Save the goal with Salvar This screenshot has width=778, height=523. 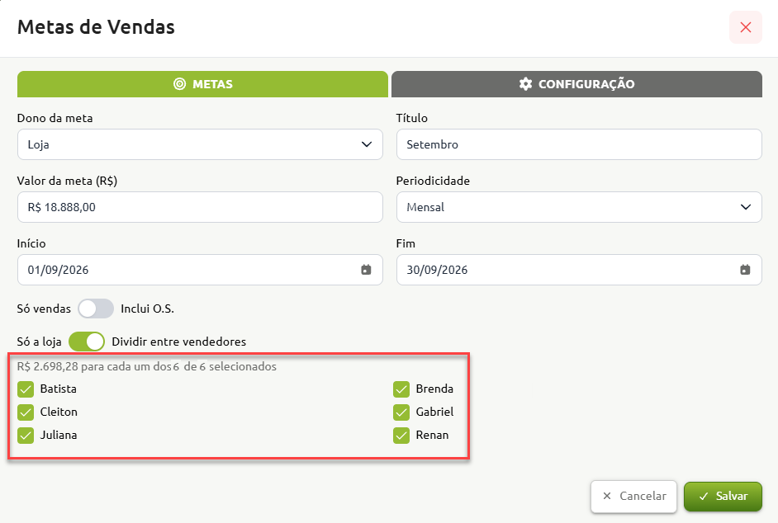pyautogui.click(x=723, y=497)
